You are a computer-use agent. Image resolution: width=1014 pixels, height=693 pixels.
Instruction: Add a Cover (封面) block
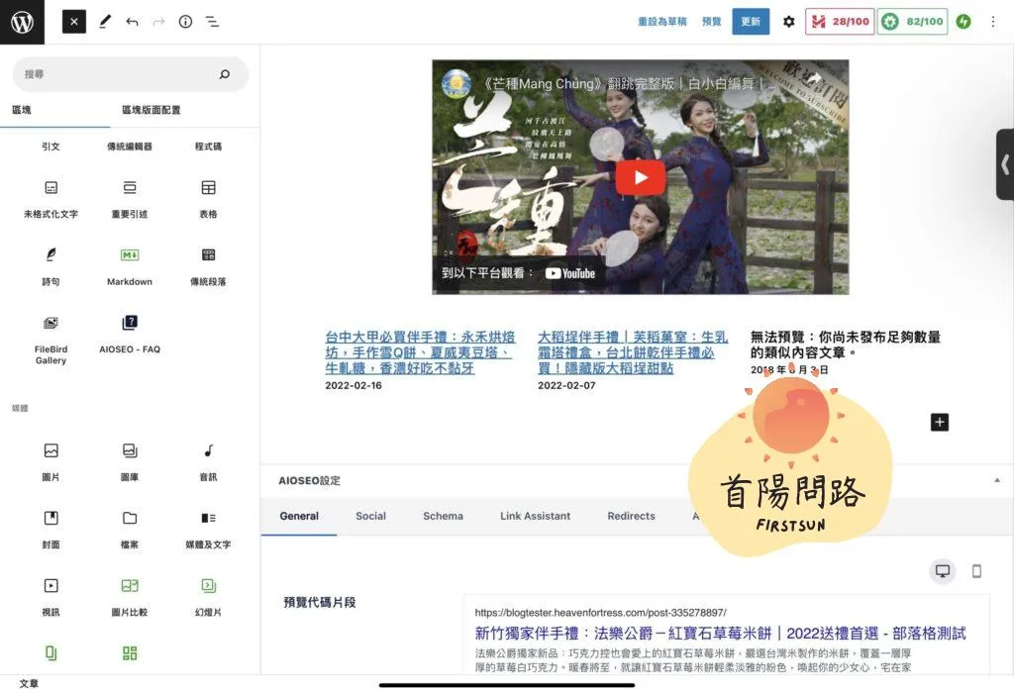click(51, 528)
